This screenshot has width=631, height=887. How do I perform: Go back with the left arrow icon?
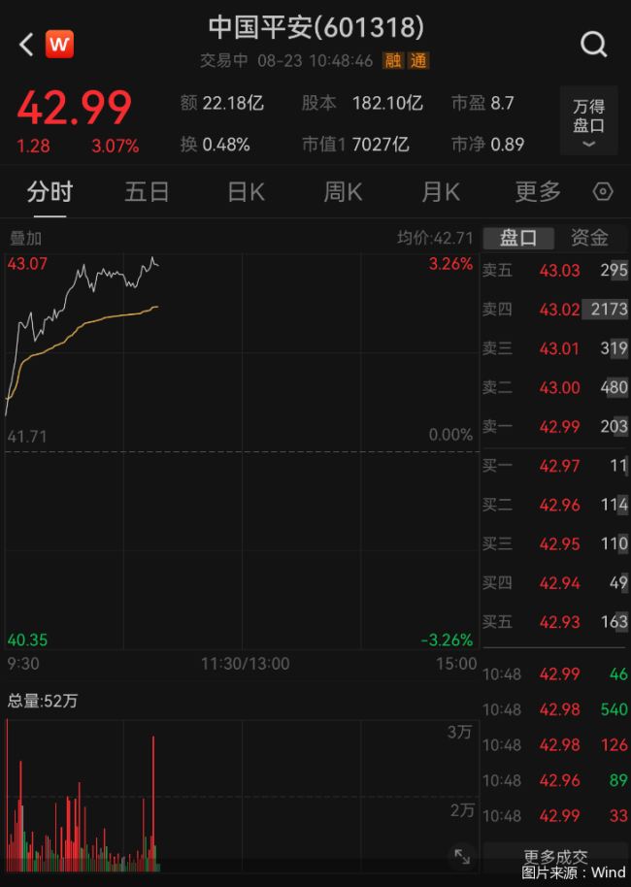point(26,44)
